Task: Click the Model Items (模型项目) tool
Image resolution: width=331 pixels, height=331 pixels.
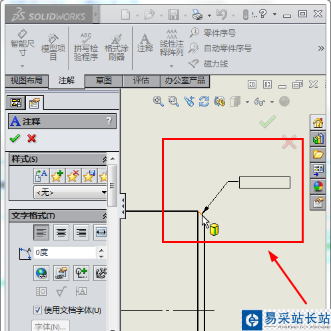Action: (x=53, y=47)
